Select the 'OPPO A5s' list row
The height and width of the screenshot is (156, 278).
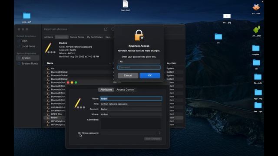pyautogui.click(x=56, y=114)
